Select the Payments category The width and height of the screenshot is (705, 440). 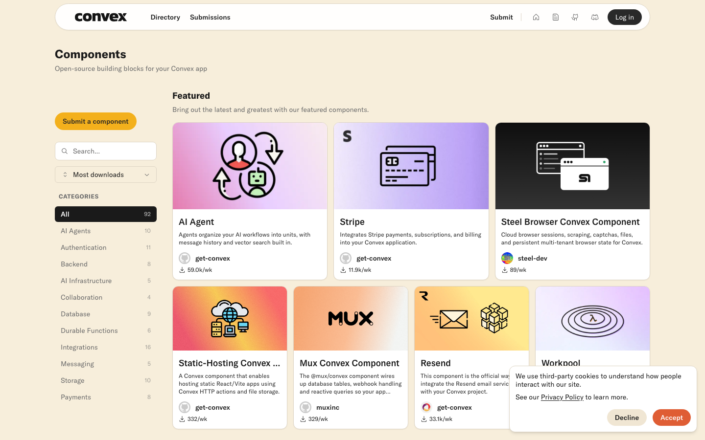click(x=106, y=397)
